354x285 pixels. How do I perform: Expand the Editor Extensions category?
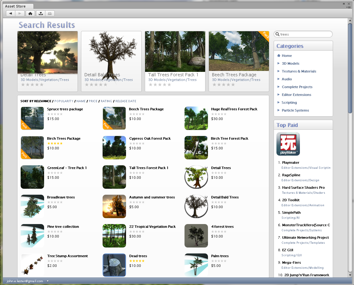pos(296,95)
